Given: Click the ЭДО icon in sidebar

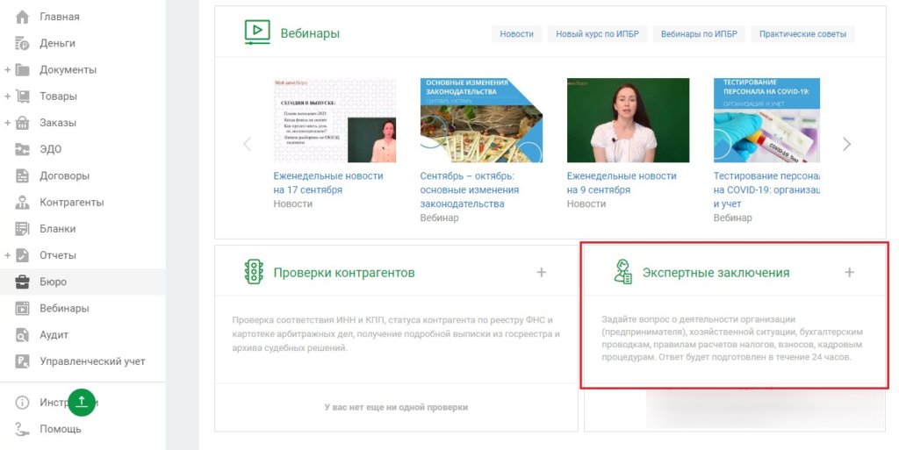Looking at the screenshot, I should click(23, 149).
